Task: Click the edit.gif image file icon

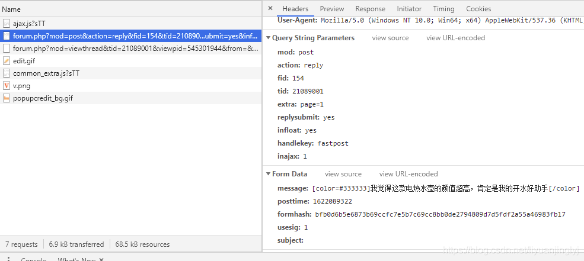Action: [7, 60]
